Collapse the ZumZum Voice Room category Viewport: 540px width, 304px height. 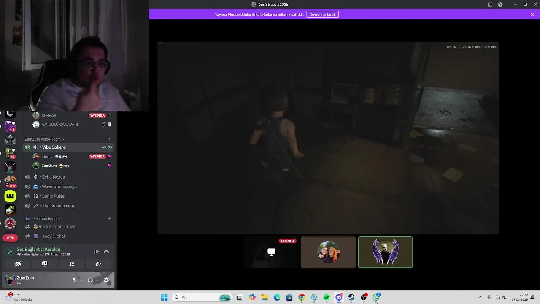44,139
